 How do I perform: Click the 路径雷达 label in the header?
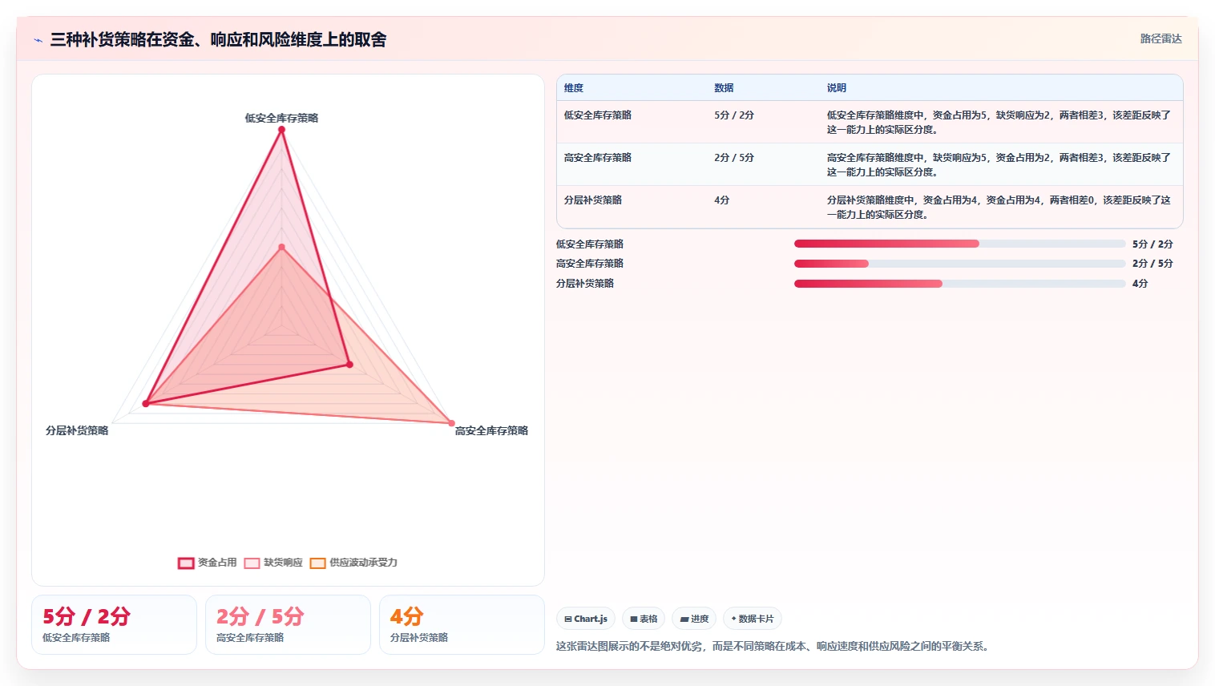coord(1161,38)
